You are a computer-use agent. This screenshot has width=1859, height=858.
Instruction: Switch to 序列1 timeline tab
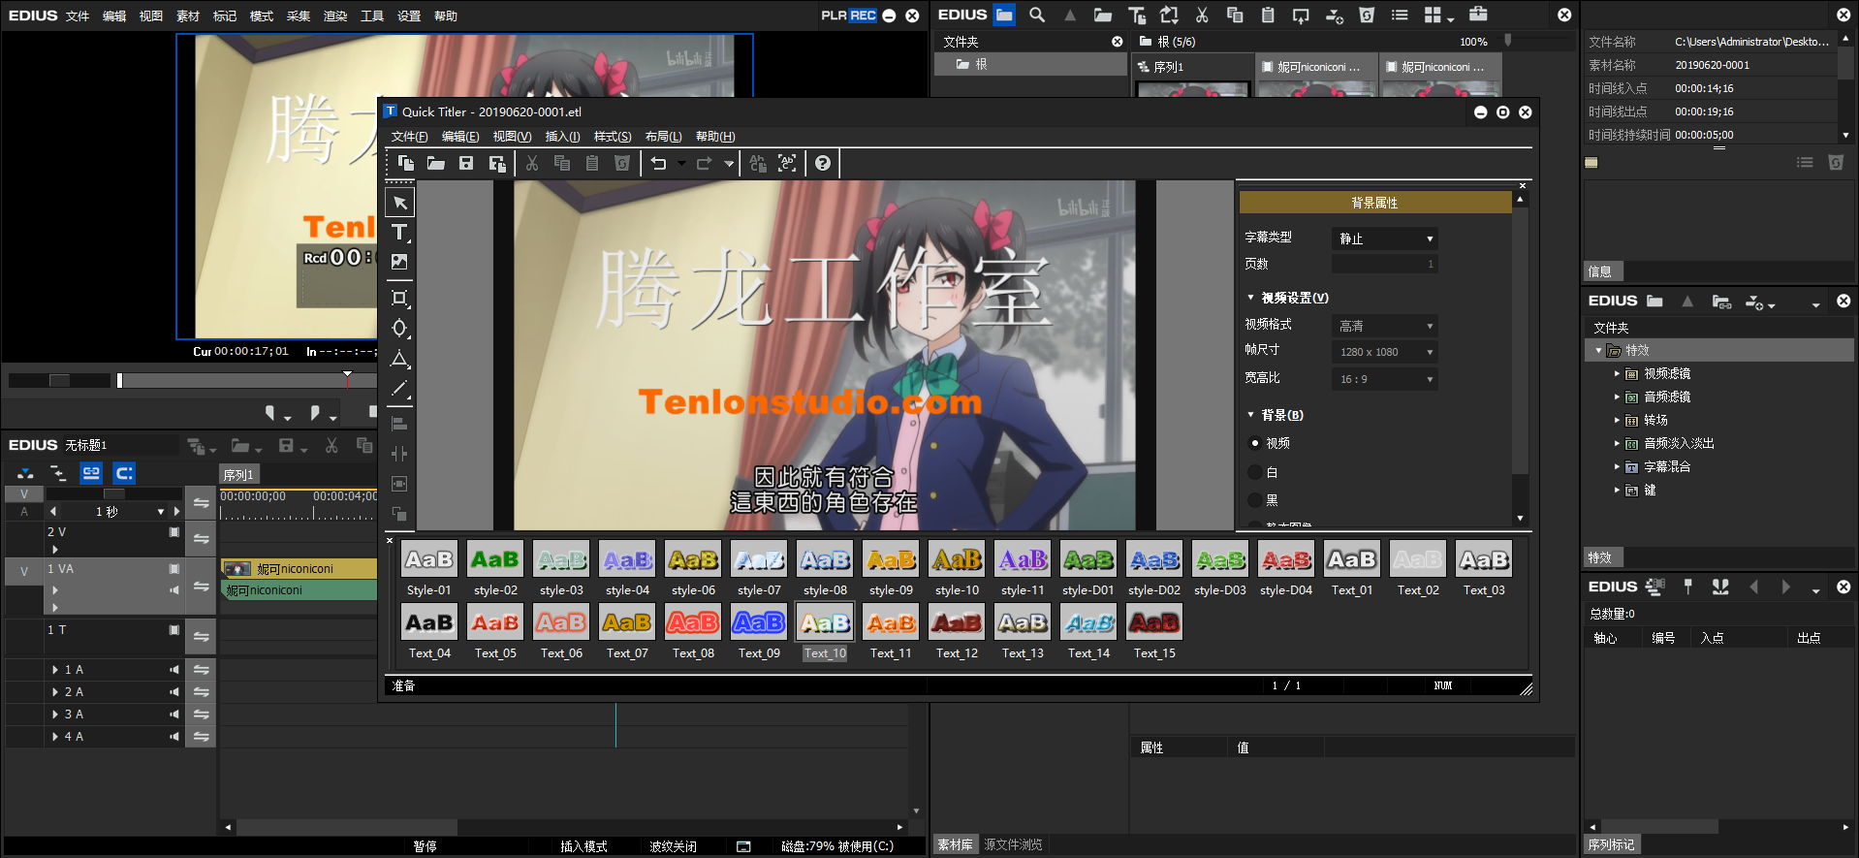[x=238, y=475]
